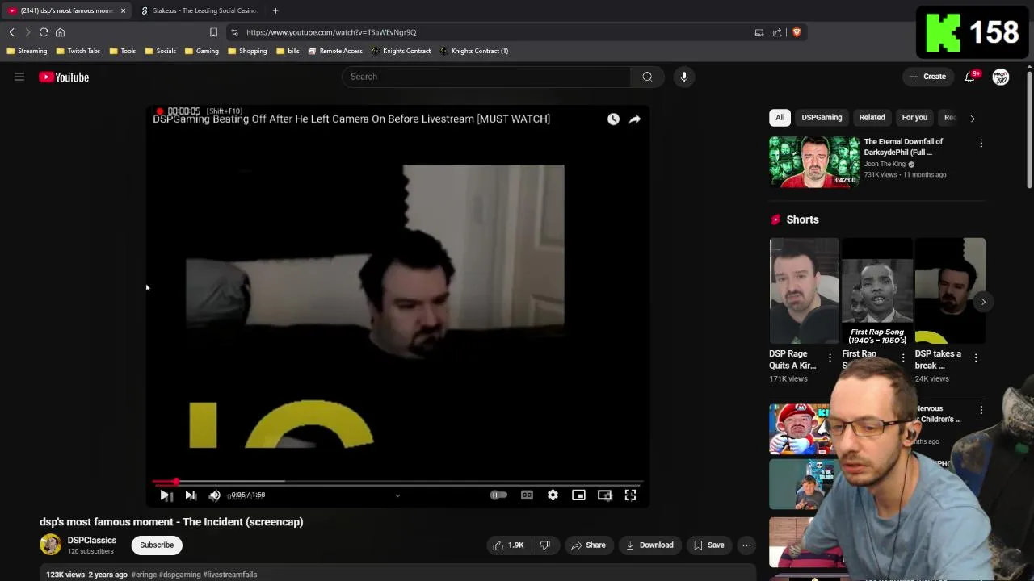The image size is (1034, 581).
Task: Click the browser share icon in address bar
Action: pyautogui.click(x=777, y=32)
